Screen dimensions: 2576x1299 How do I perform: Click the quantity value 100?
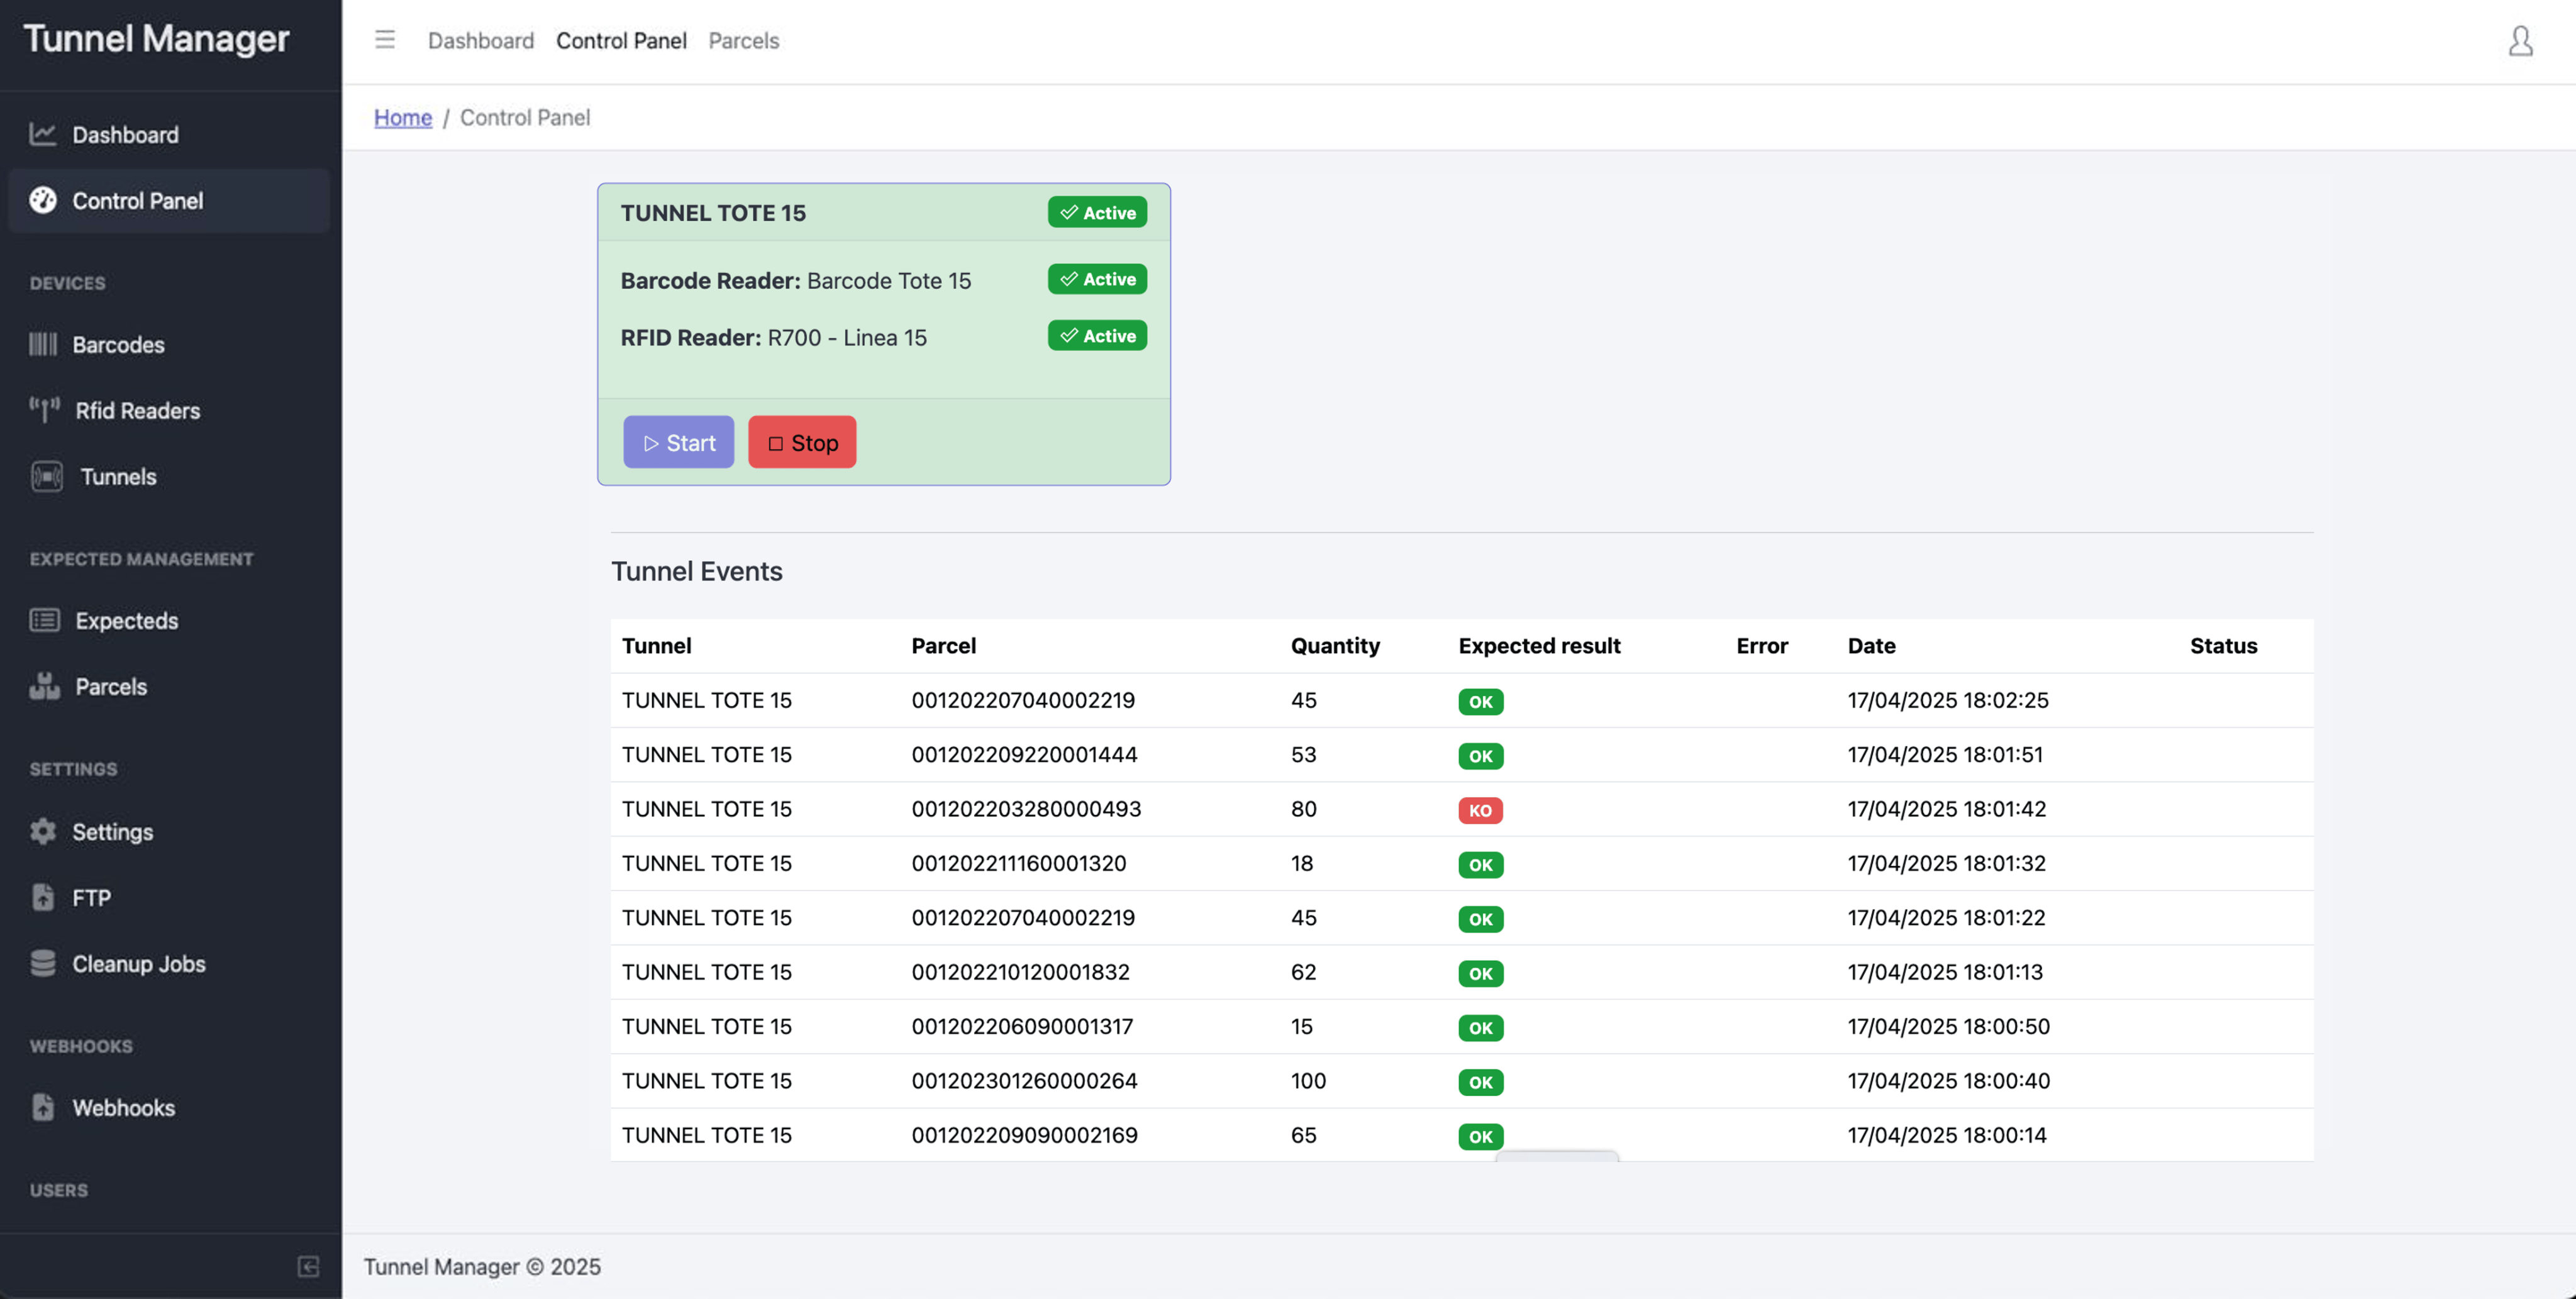(1308, 1081)
